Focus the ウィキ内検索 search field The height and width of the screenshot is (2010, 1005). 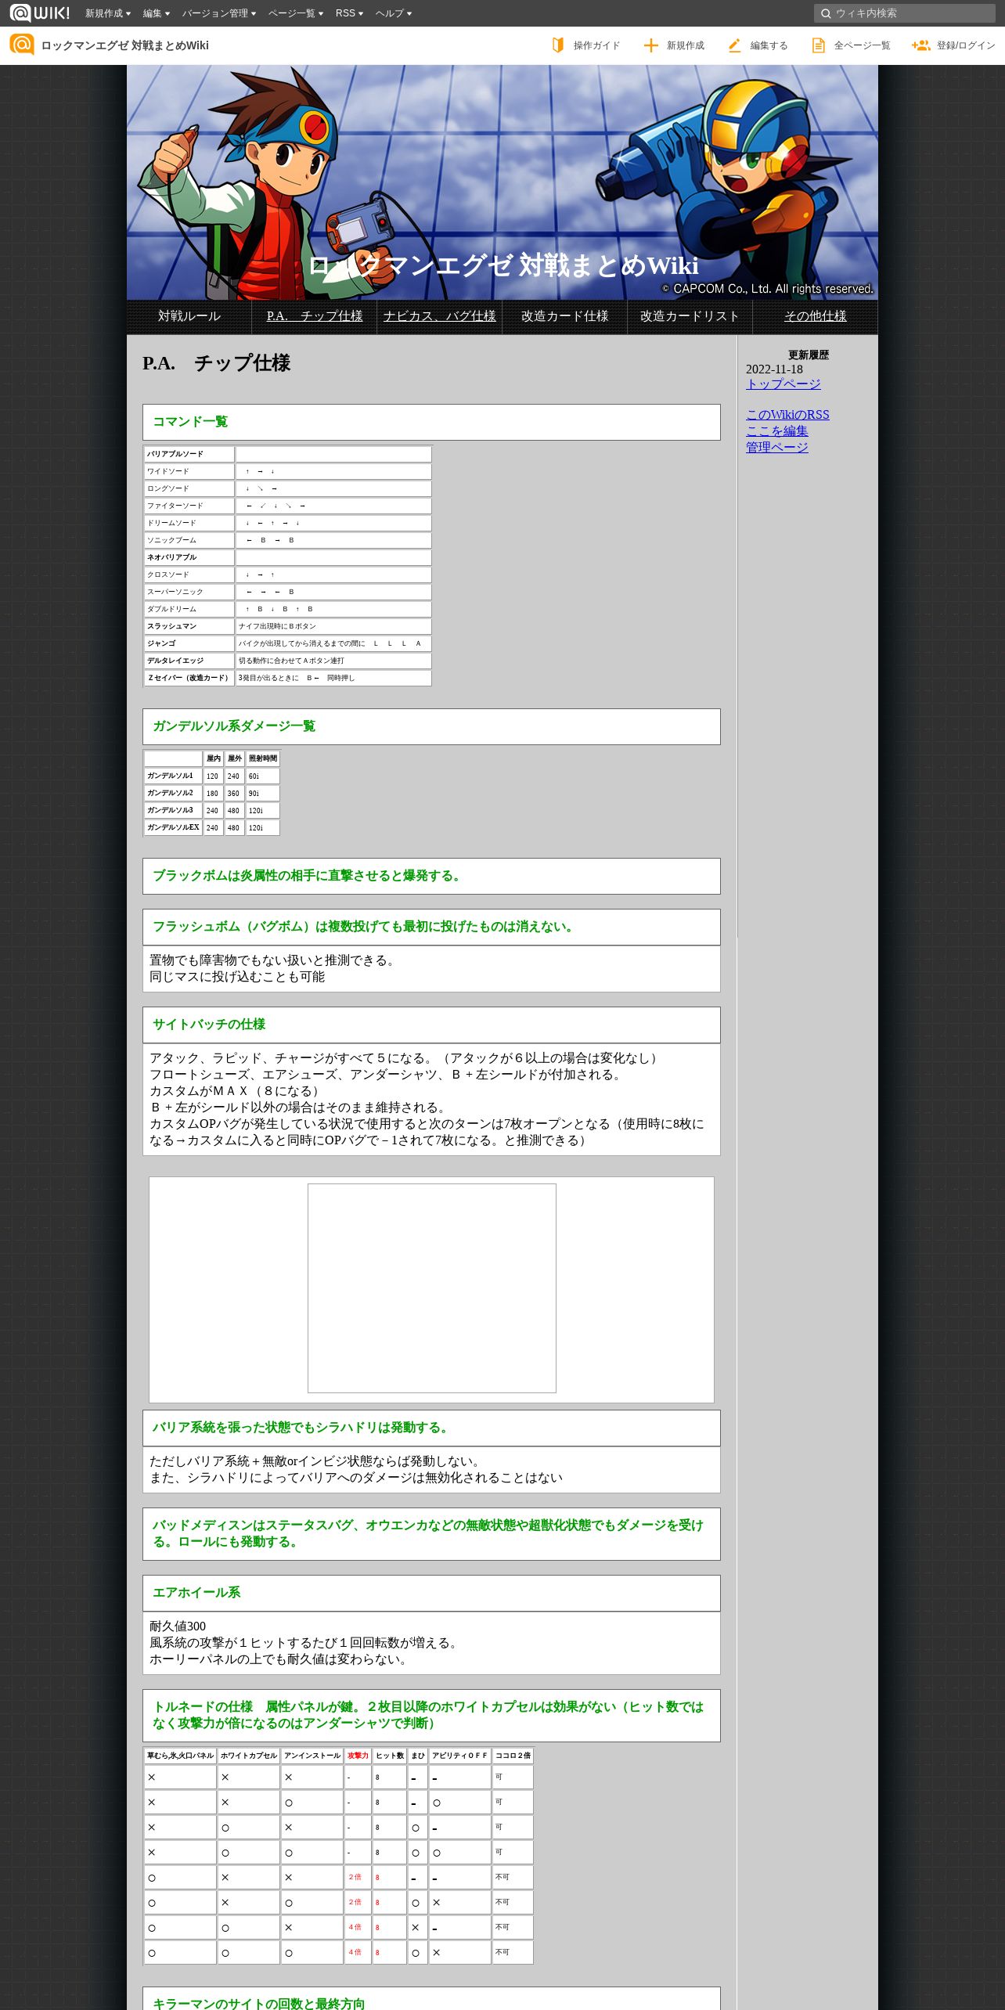point(905,13)
